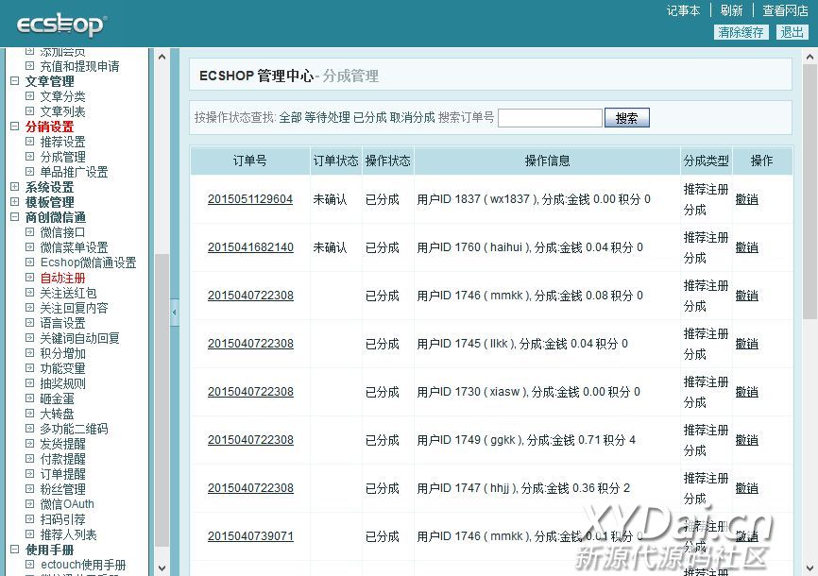Filter list by 等待处理 status
Screen dimensions: 818x576
click(328, 117)
